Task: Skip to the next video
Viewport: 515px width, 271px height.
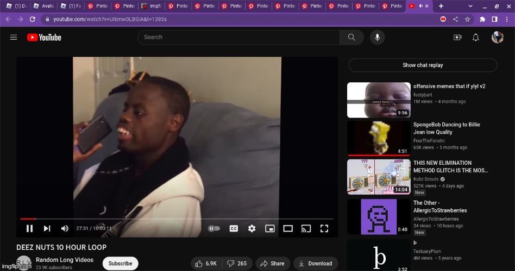Action: click(x=47, y=228)
